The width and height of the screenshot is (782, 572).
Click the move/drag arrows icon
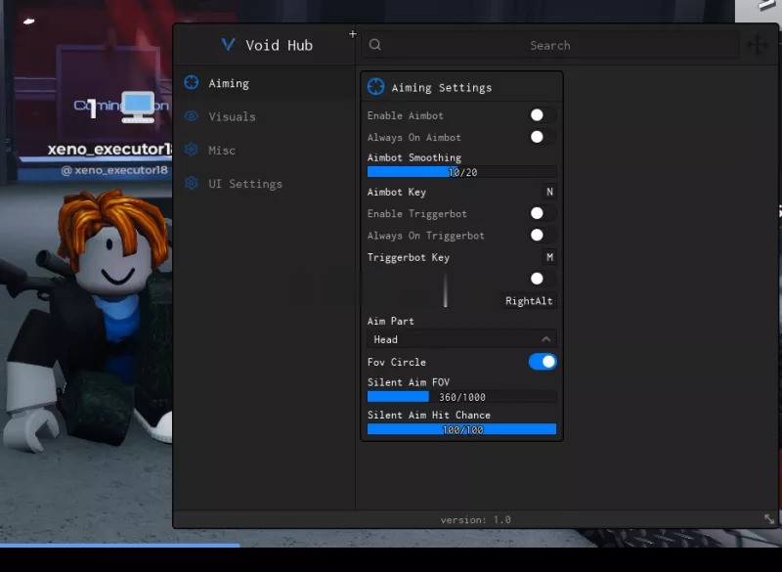758,45
